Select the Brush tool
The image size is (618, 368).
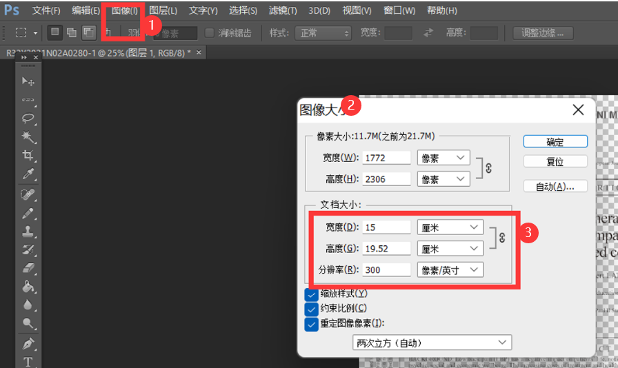coord(28,213)
